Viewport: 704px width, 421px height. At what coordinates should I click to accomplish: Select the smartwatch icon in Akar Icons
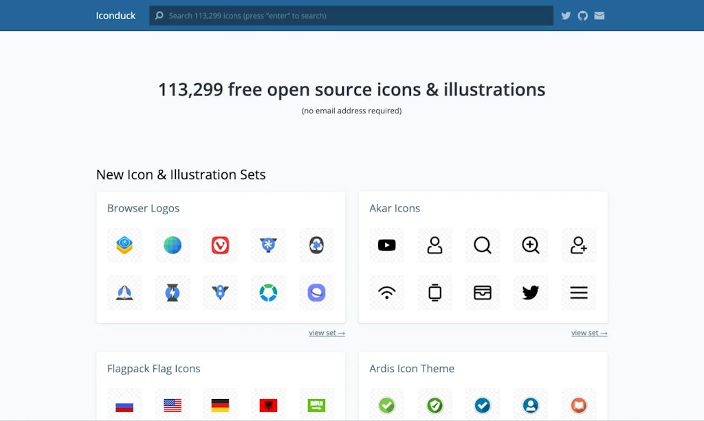pos(434,293)
